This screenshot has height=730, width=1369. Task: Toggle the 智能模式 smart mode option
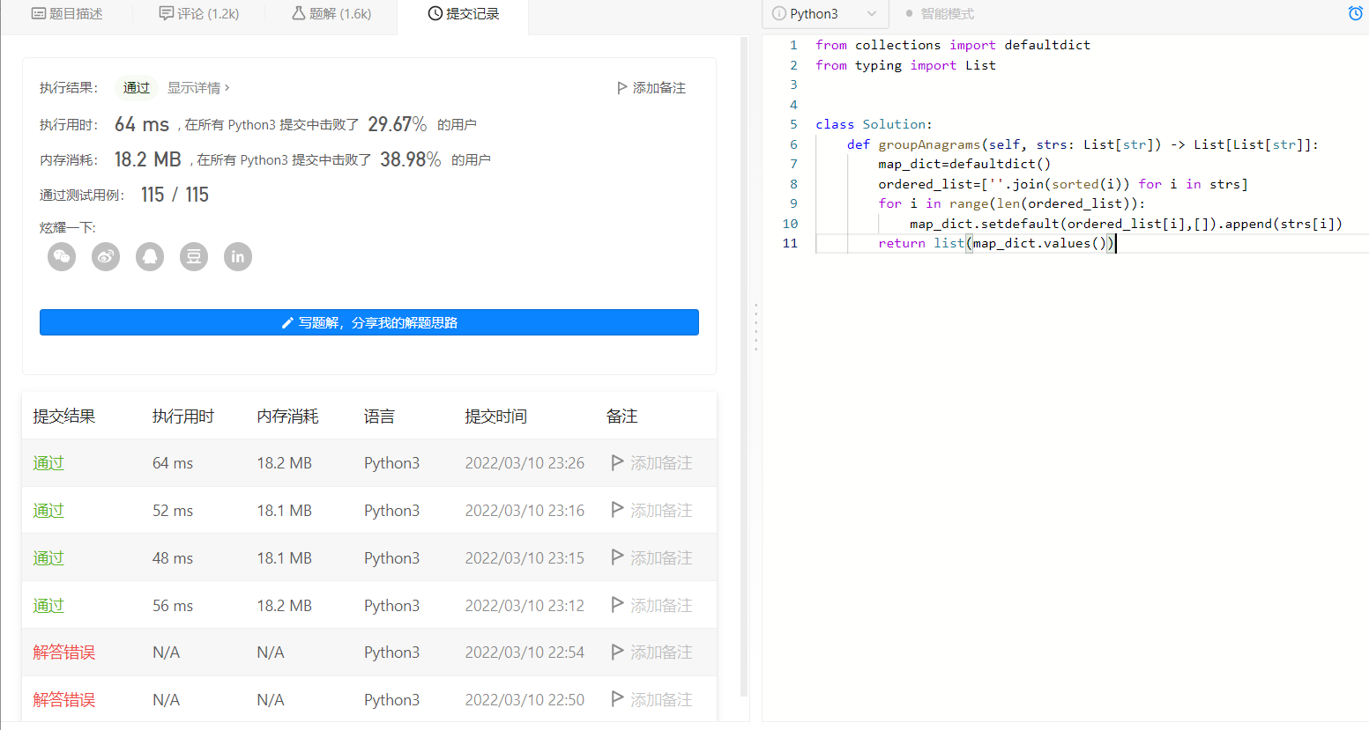click(x=940, y=13)
